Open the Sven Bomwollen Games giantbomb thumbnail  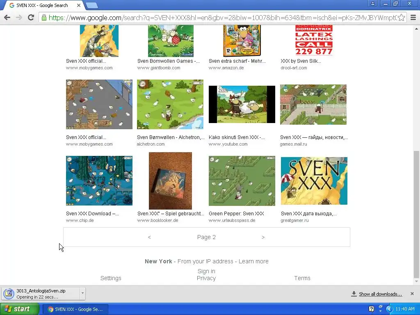tap(171, 41)
